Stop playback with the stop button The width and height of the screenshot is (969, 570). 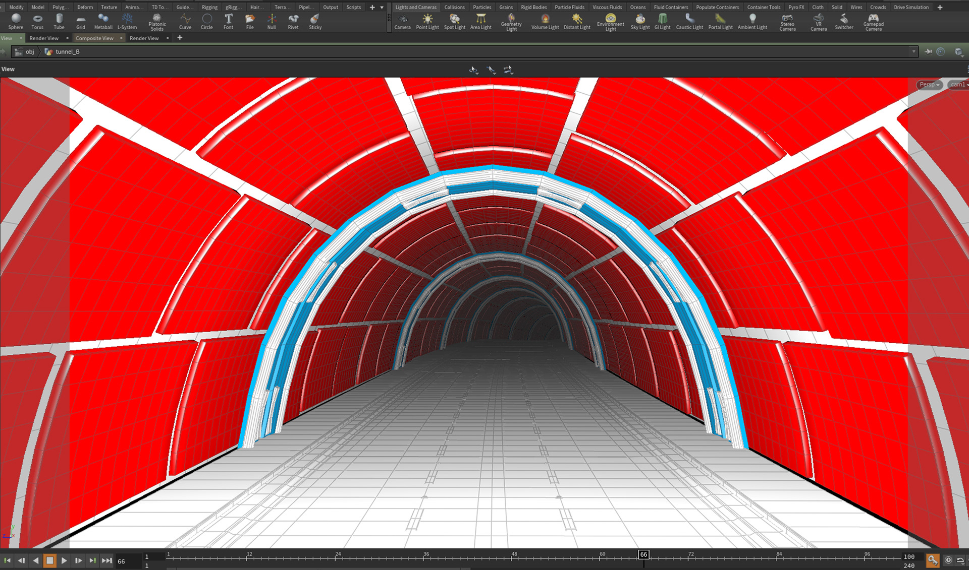(x=49, y=560)
